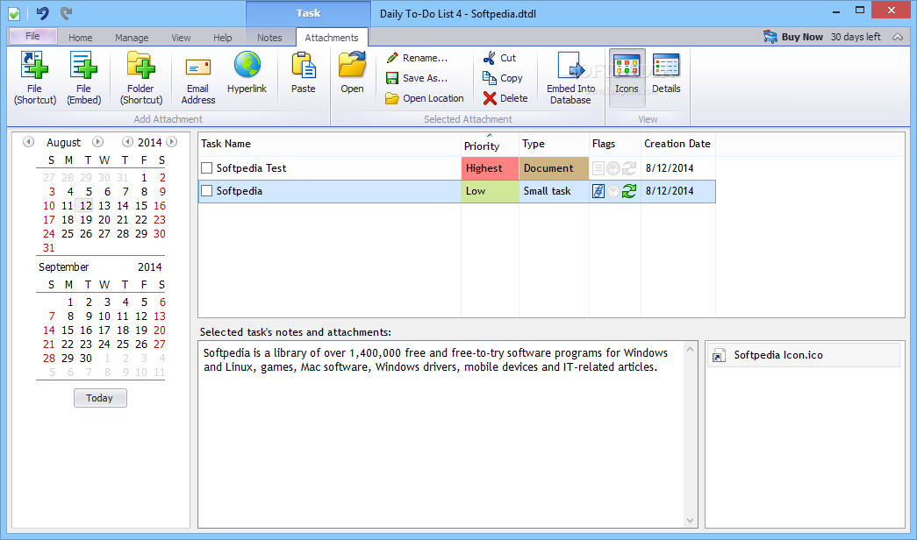Open the File menu
Image resolution: width=917 pixels, height=540 pixels.
32,36
